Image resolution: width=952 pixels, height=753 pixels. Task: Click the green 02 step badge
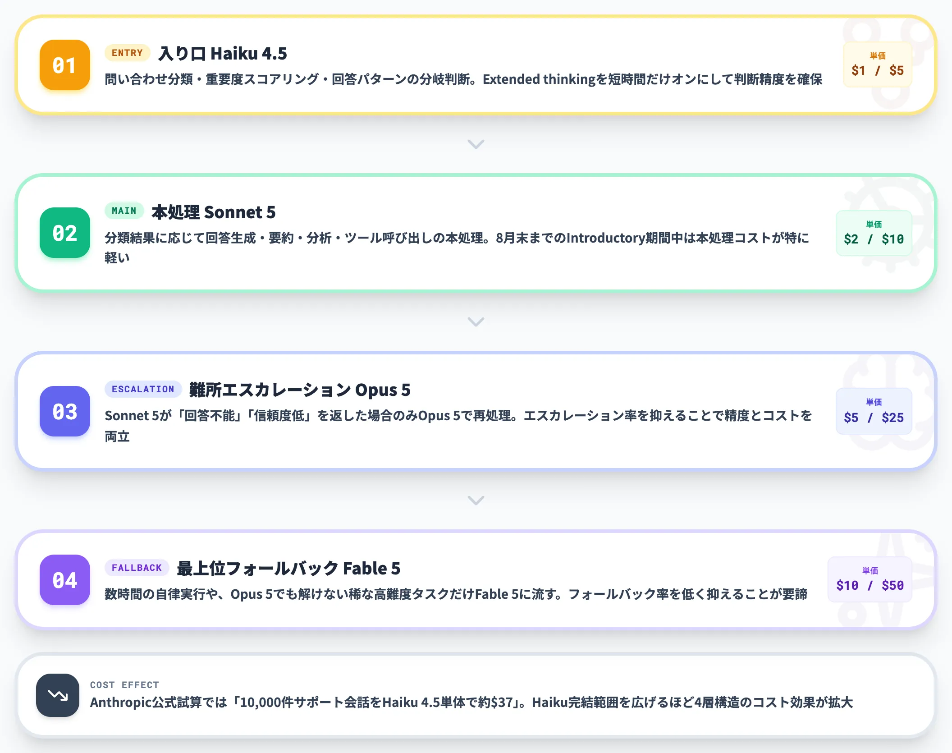(x=65, y=233)
